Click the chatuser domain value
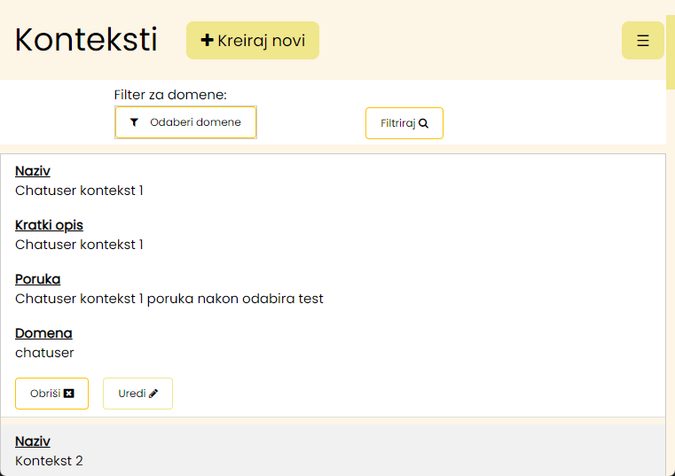Viewport: 675px width, 476px height. click(x=44, y=353)
